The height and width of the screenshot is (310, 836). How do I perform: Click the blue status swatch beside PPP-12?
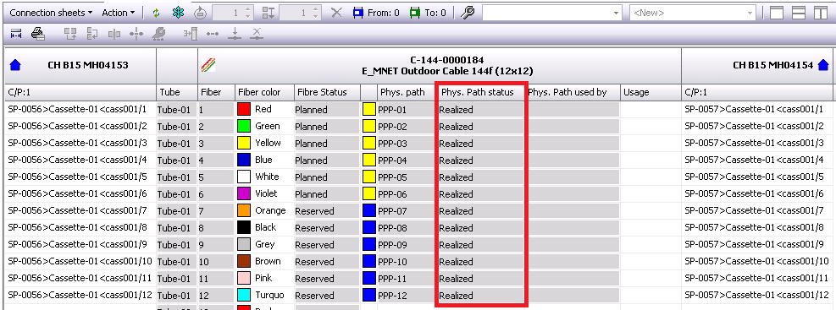pos(369,295)
